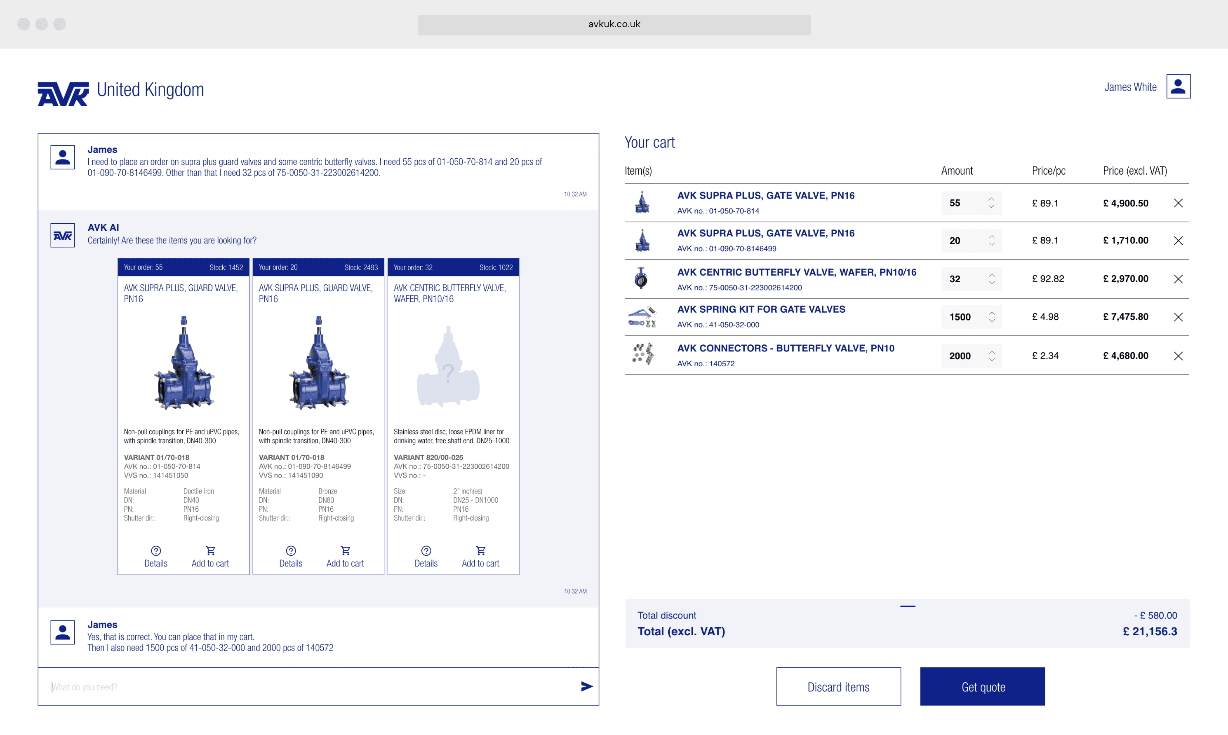Remove the Spring Kit for Gate Valves
This screenshot has width=1228, height=735.
(1178, 317)
